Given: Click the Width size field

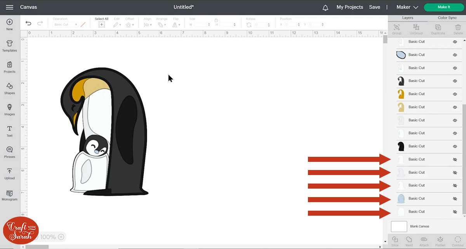Looking at the screenshot, I should pyautogui.click(x=202, y=25).
